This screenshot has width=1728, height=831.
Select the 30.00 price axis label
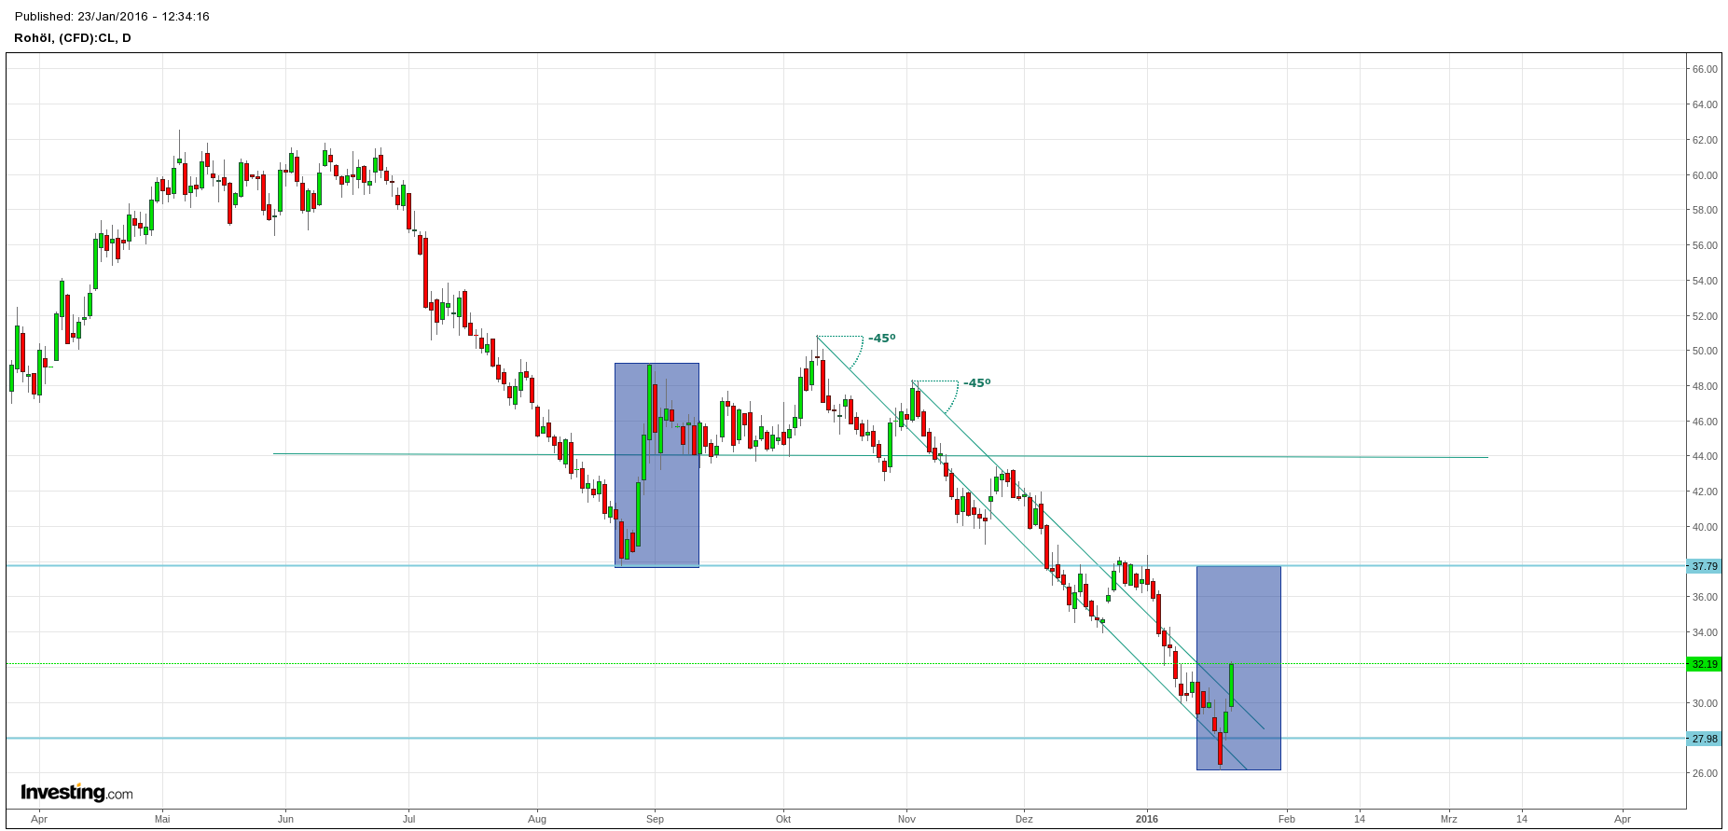[1705, 703]
